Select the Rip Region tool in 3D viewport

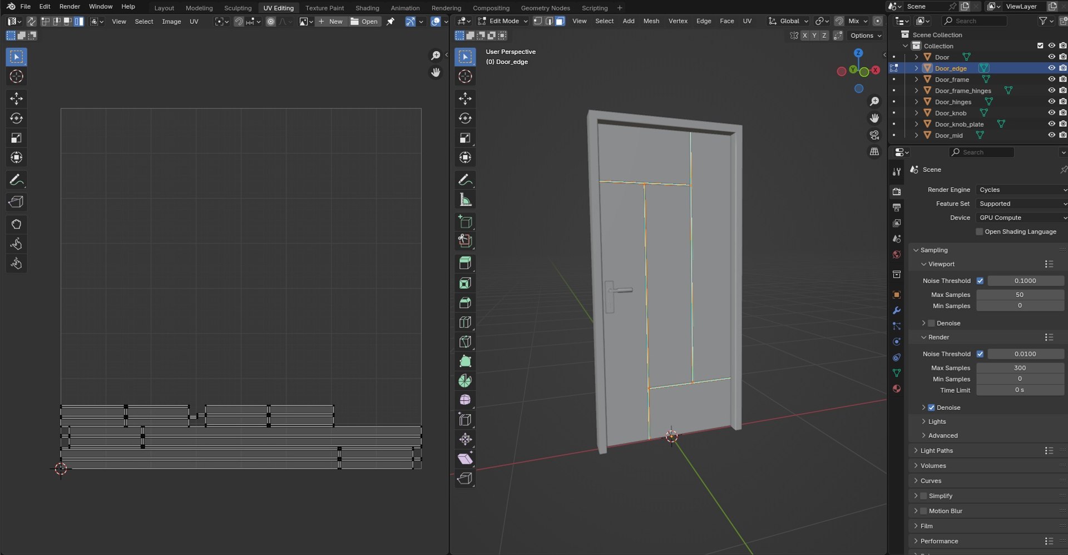tap(465, 478)
